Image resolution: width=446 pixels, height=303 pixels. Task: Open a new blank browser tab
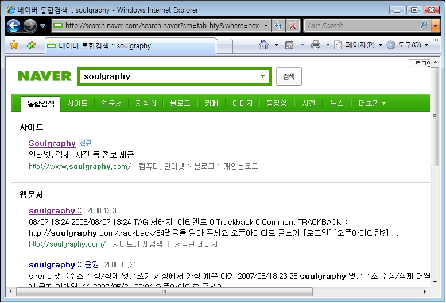[224, 46]
